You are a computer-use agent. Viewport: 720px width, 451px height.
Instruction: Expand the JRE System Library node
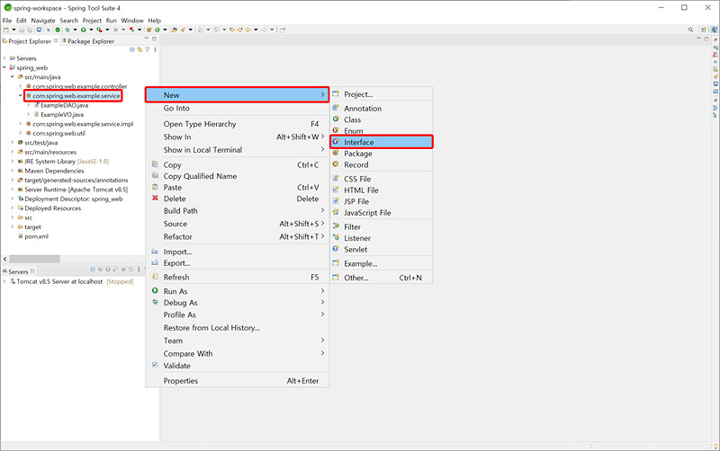(13, 162)
